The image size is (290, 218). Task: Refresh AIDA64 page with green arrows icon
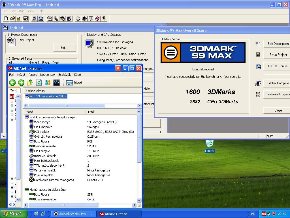coord(39,83)
